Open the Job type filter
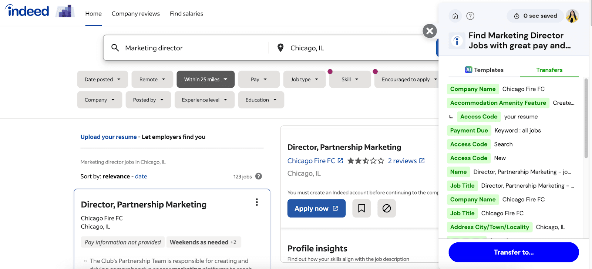The width and height of the screenshot is (592, 269). click(x=304, y=79)
